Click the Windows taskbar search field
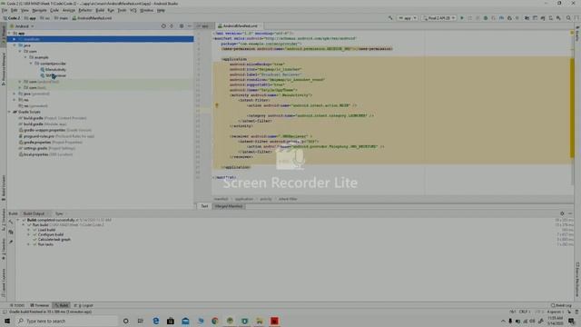 (x=66, y=321)
